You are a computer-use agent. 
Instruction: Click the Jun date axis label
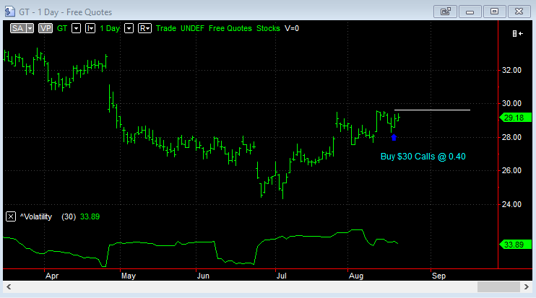(x=203, y=276)
